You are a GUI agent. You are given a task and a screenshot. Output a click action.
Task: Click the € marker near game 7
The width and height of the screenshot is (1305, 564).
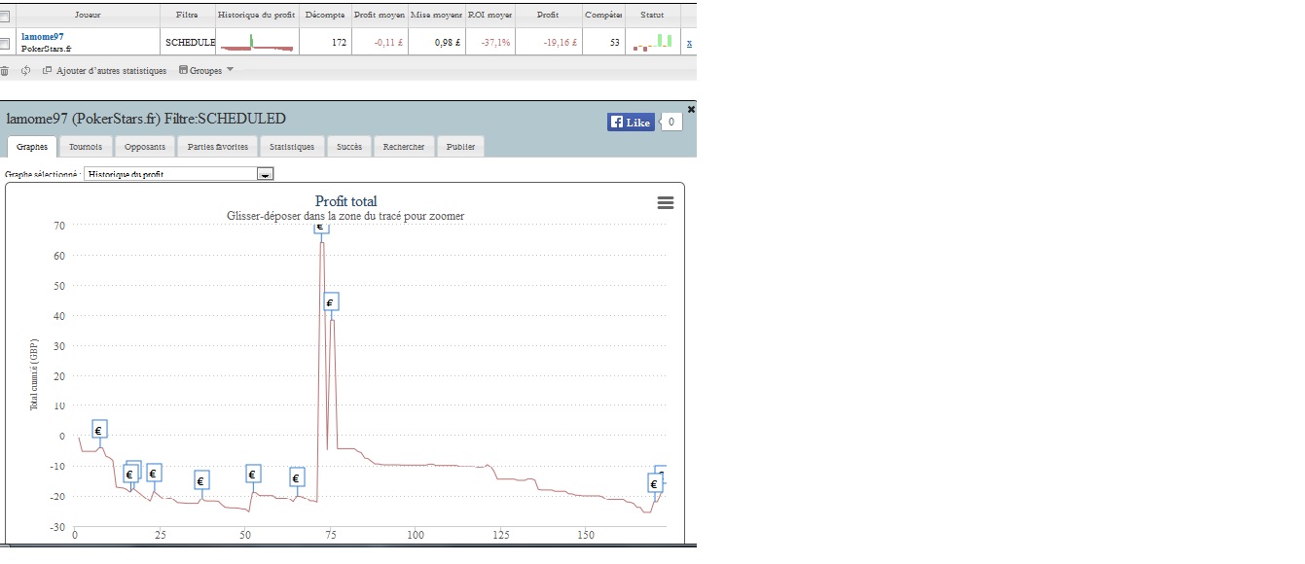coord(99,429)
